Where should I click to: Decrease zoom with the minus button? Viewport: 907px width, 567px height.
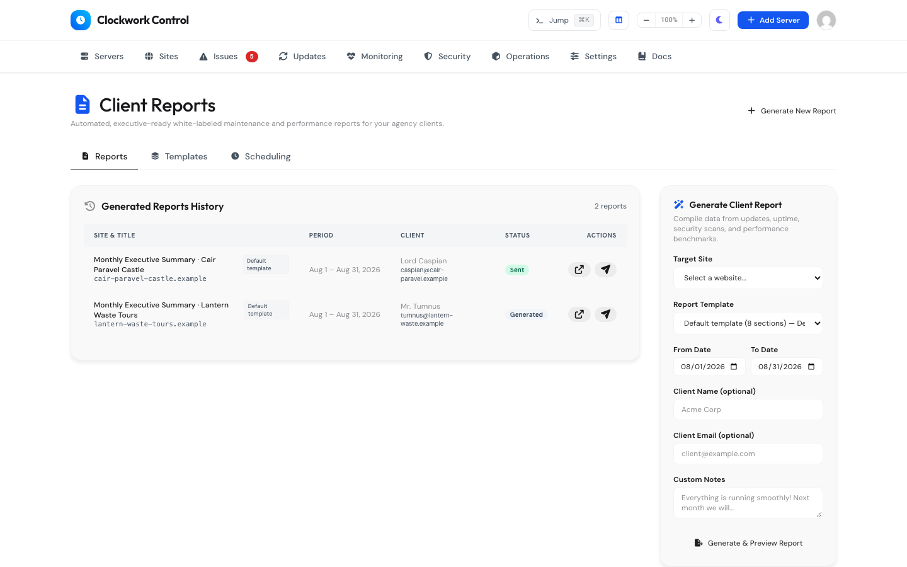tap(646, 20)
